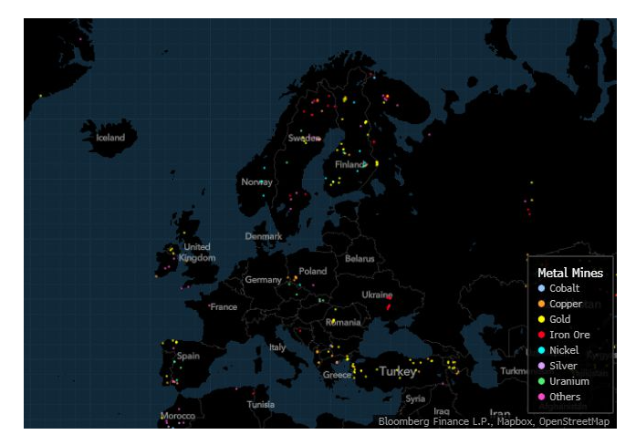Click the Metal Mines legend title

coord(570,273)
